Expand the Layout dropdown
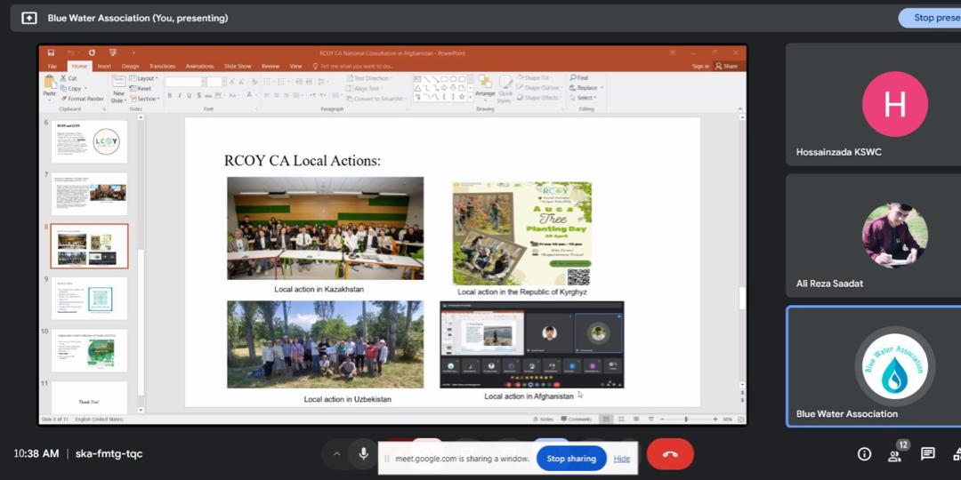961x480 pixels. 145,78
